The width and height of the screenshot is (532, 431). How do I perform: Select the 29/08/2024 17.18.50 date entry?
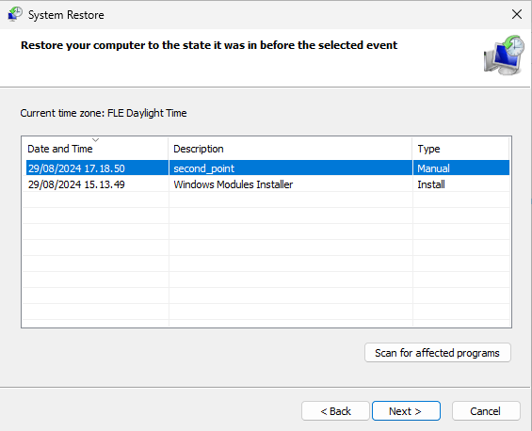(76, 168)
